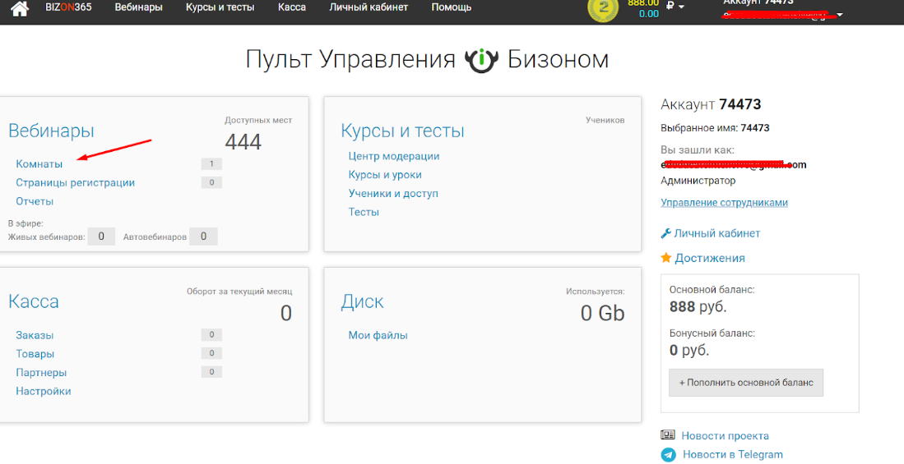Click the Аккаунт 74473 sidebar heading

tap(711, 105)
